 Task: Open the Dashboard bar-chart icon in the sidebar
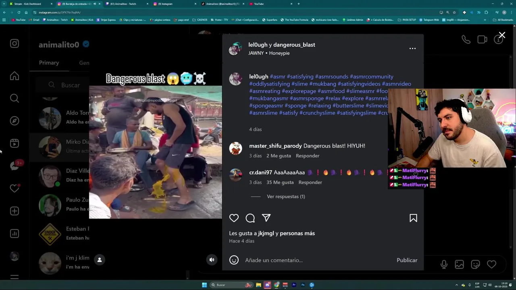(x=15, y=234)
